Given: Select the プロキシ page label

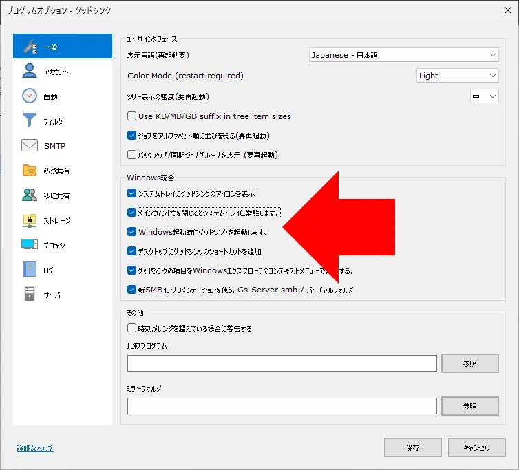Looking at the screenshot, I should pos(54,245).
